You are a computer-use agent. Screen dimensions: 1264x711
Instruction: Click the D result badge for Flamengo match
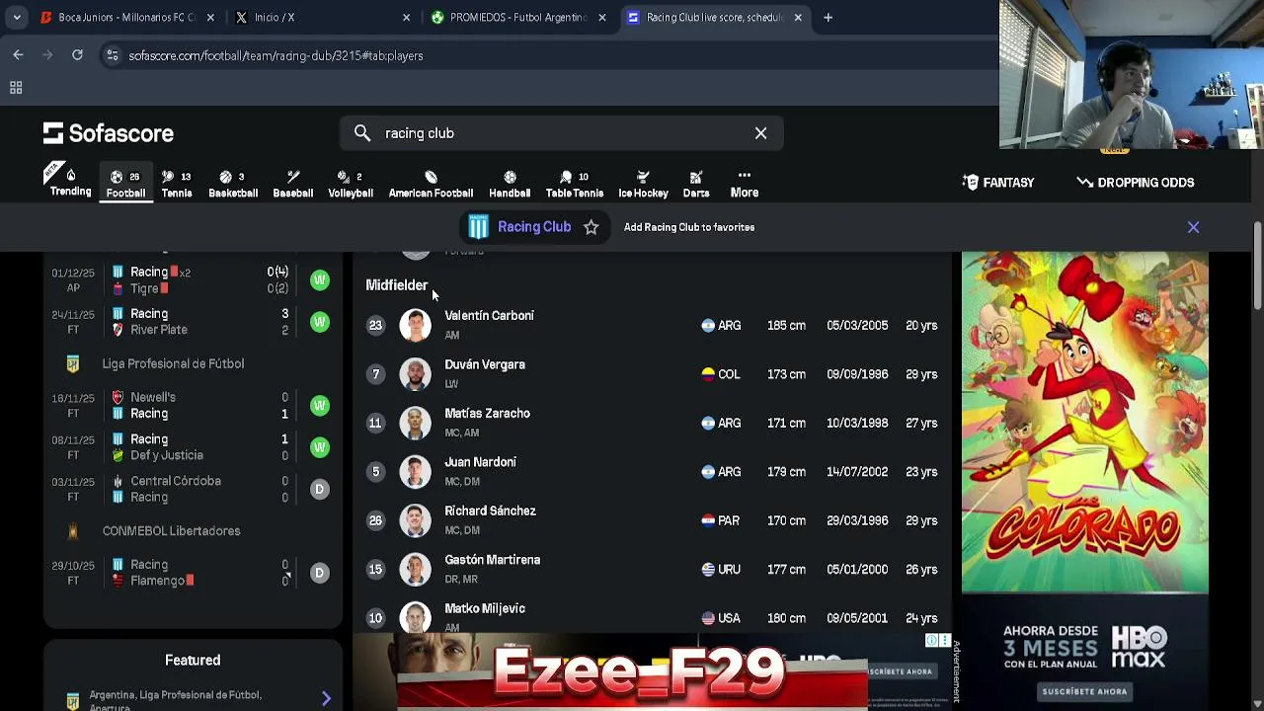click(319, 573)
